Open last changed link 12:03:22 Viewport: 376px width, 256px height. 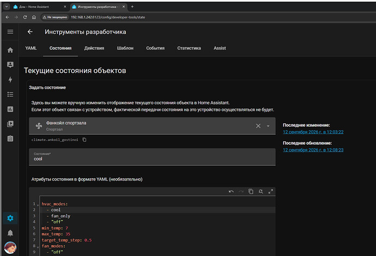pos(313,132)
